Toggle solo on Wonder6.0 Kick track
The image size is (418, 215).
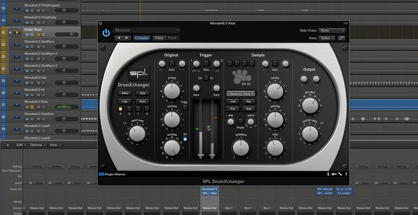[x=32, y=107]
